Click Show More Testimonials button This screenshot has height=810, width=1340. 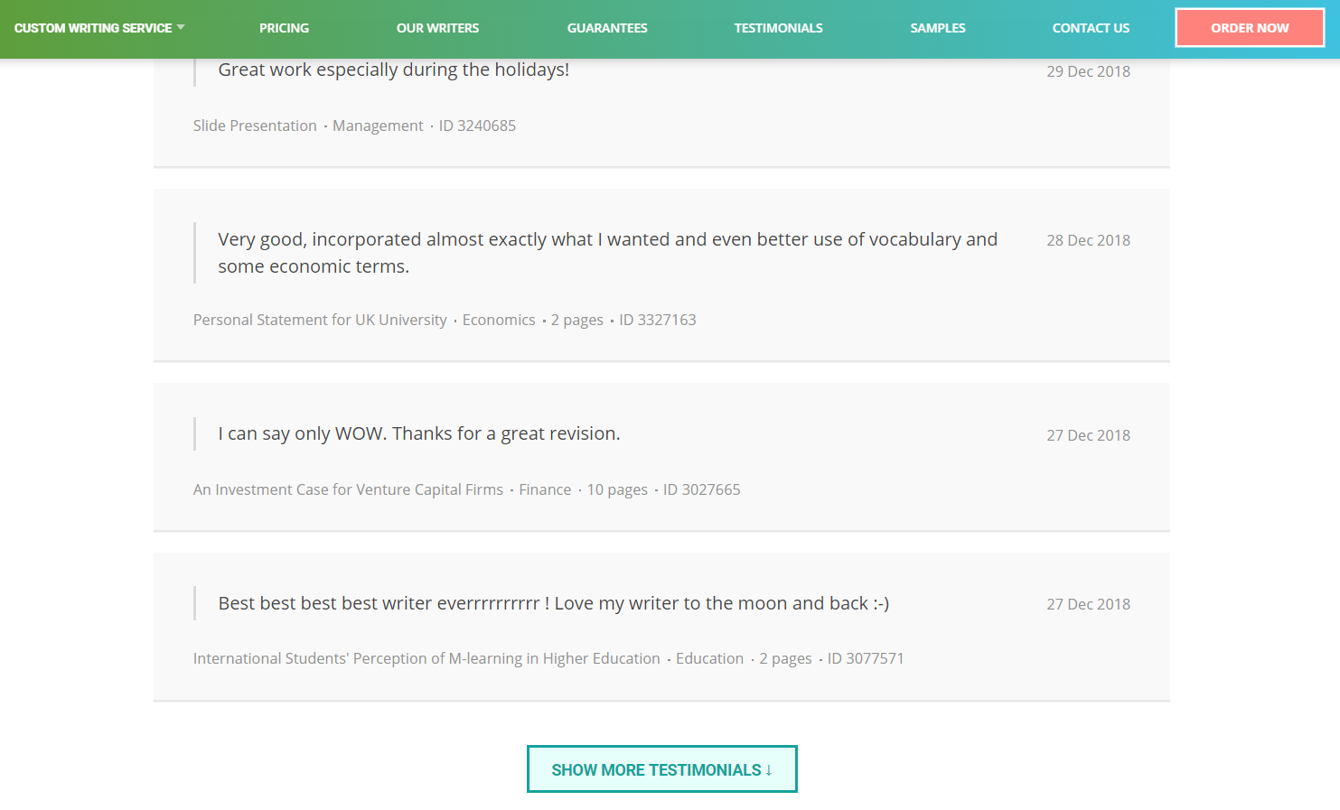(662, 769)
